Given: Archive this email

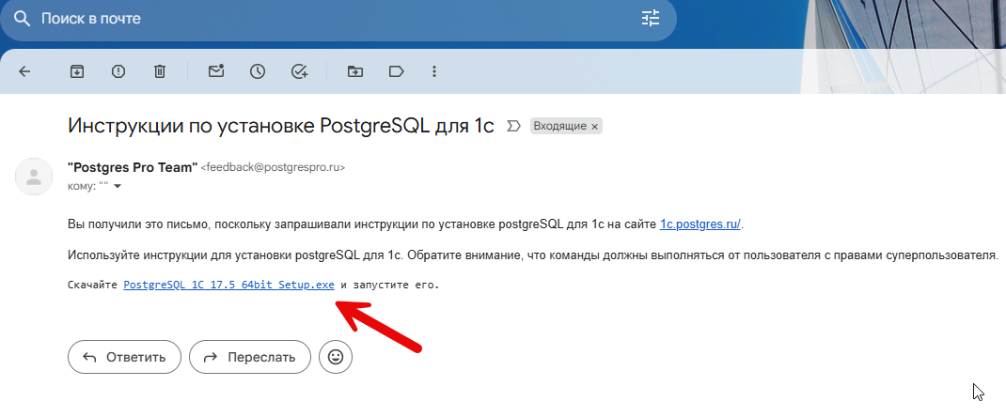Looking at the screenshot, I should (77, 71).
